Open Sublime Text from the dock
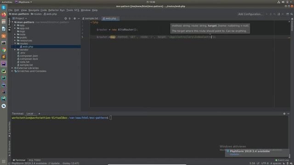 click(4, 57)
